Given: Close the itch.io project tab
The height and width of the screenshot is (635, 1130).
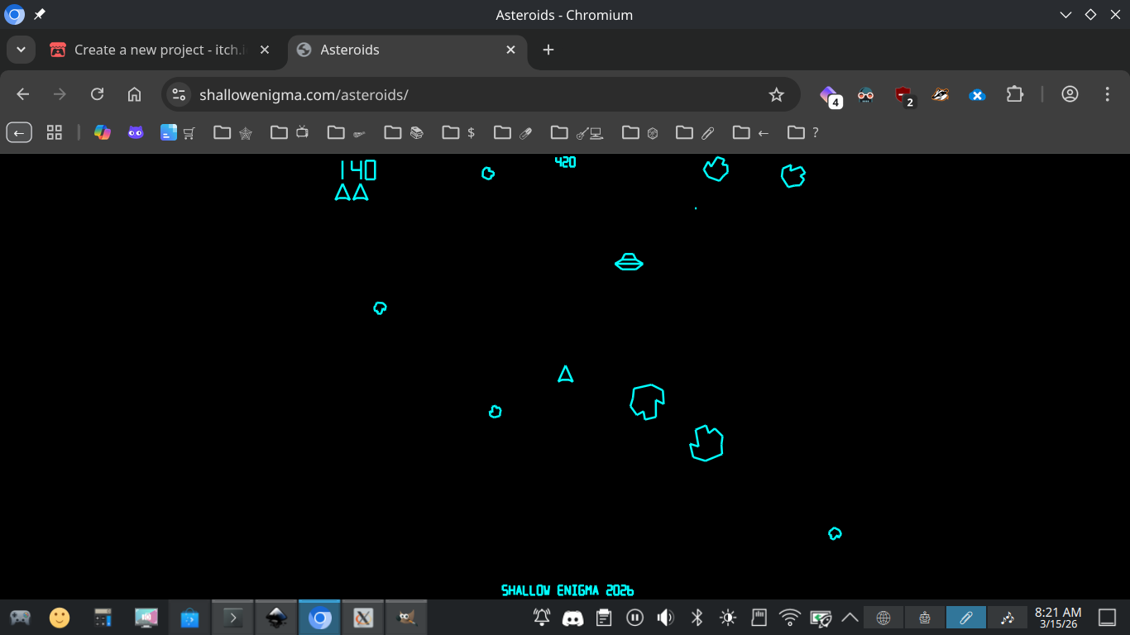Looking at the screenshot, I should [265, 50].
